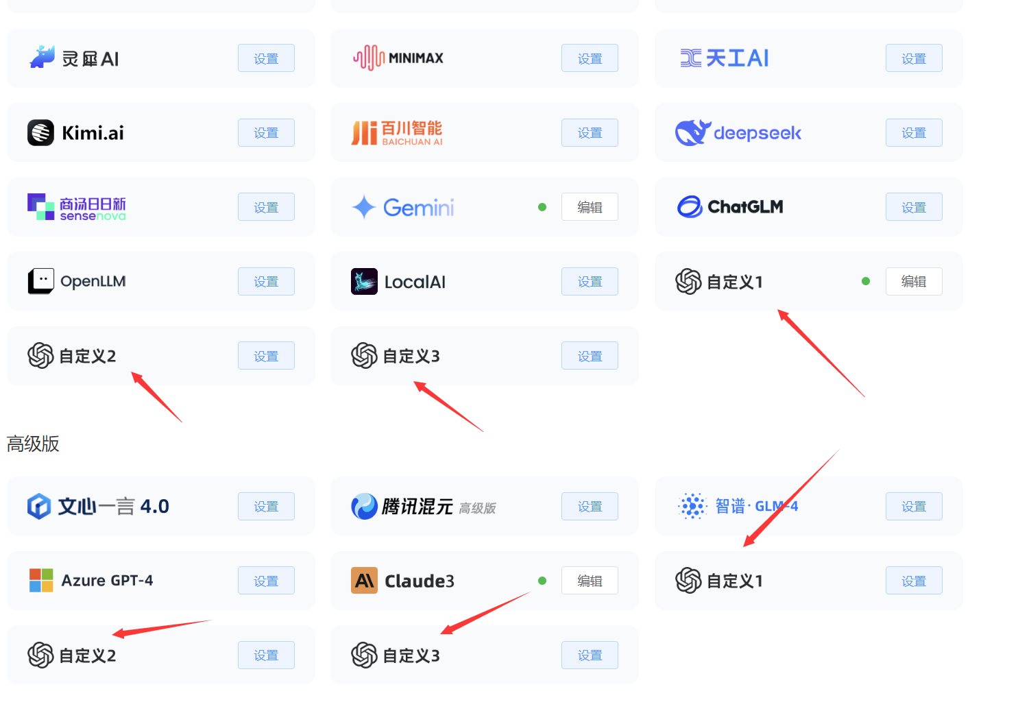Open 设置 for LocalAI
This screenshot has height=724, width=1018.
click(590, 281)
